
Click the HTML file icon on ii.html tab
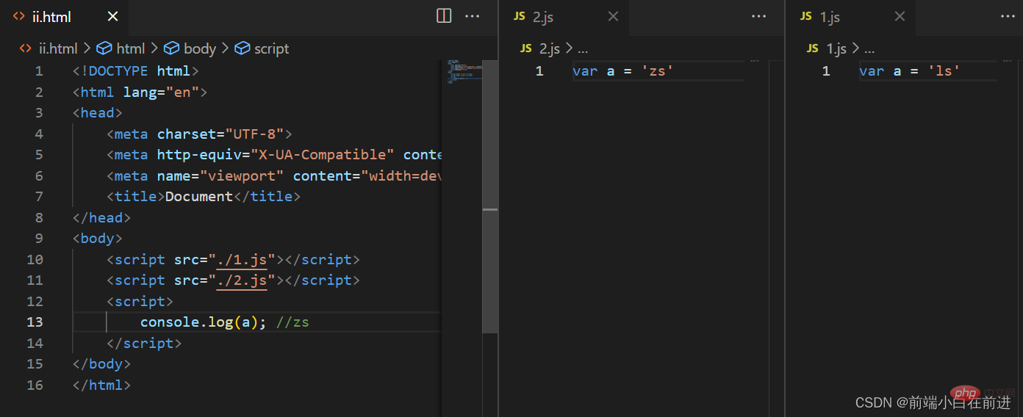coord(19,16)
